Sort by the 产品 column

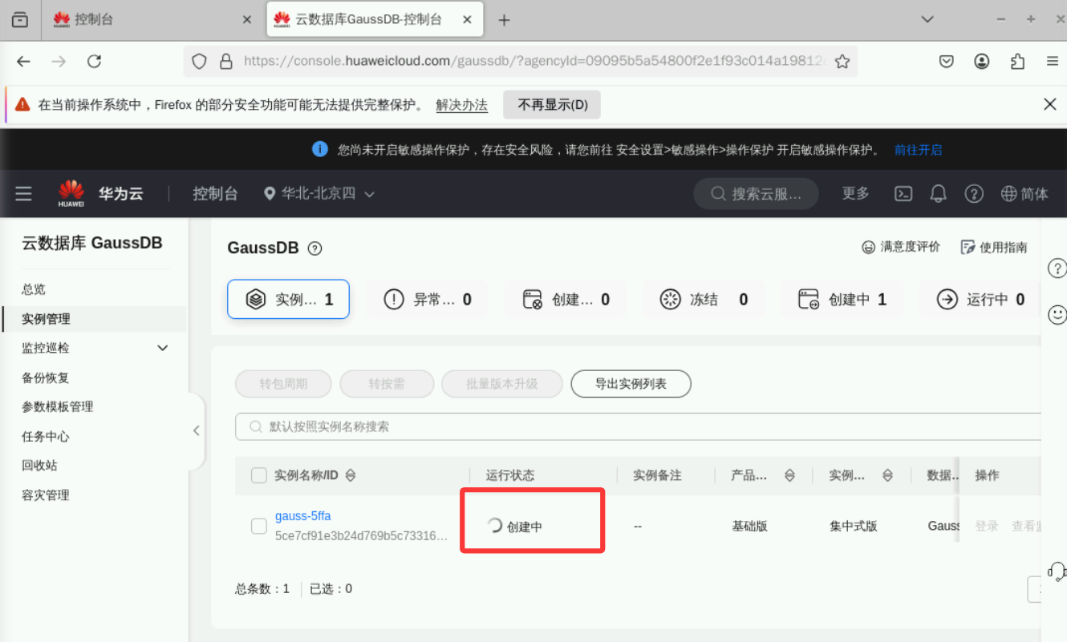(x=789, y=475)
